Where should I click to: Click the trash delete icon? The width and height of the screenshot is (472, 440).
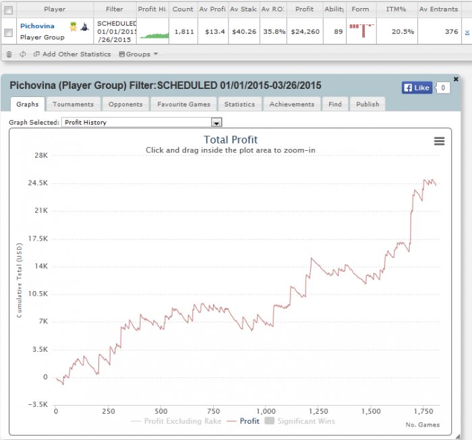[9, 55]
